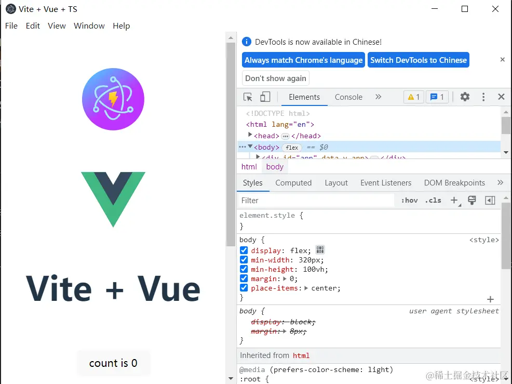Select the Computed tab
The height and width of the screenshot is (384, 512).
coord(293,183)
